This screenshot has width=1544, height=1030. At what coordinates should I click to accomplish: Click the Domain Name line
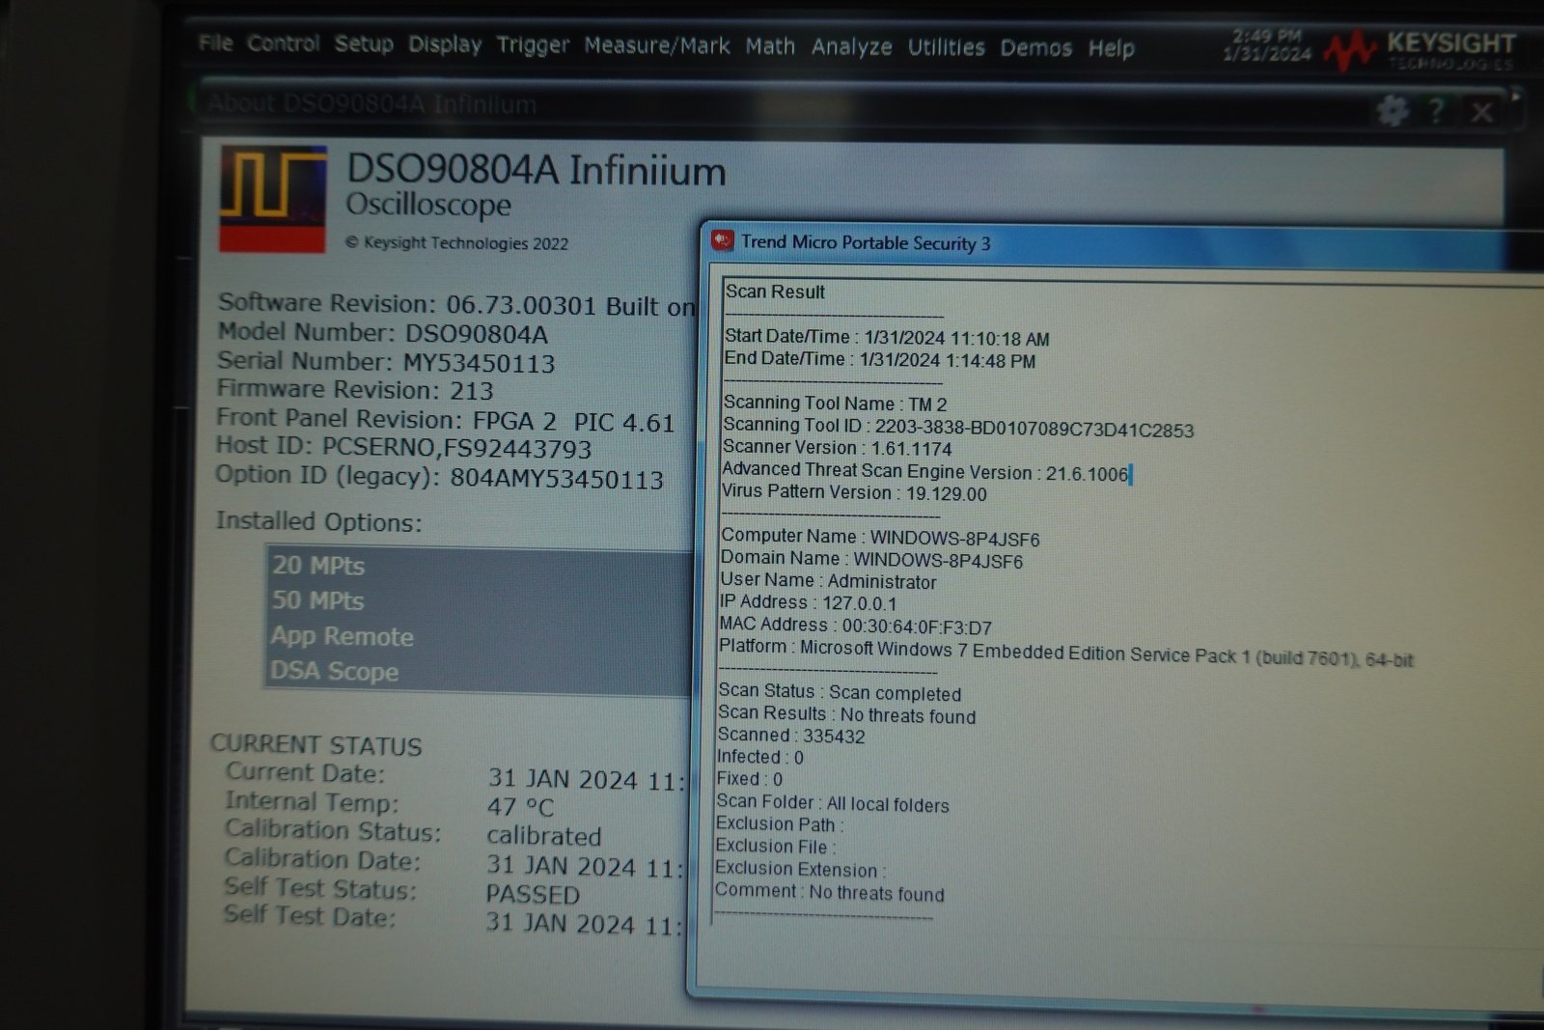coord(871,560)
